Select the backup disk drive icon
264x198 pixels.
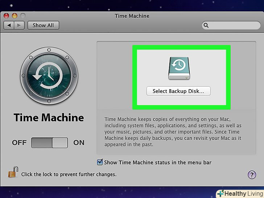[x=178, y=68]
